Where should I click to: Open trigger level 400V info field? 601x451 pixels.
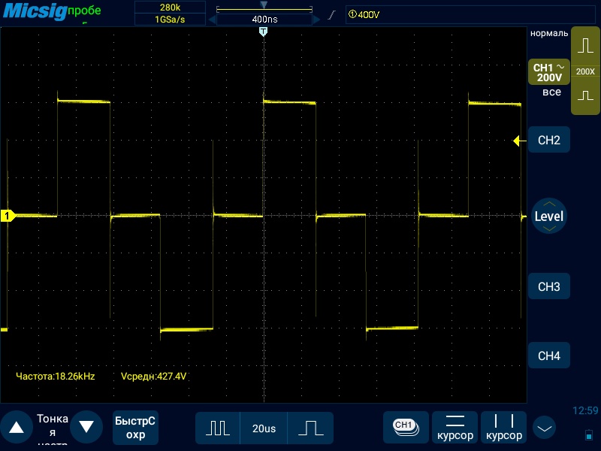tap(470, 14)
